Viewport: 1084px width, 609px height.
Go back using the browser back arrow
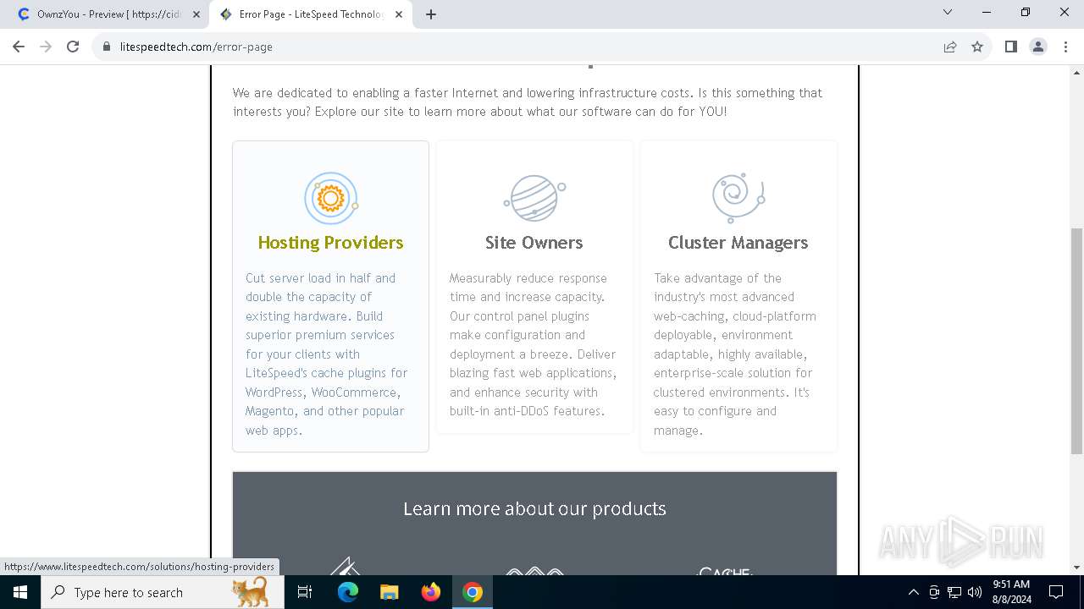(x=19, y=47)
